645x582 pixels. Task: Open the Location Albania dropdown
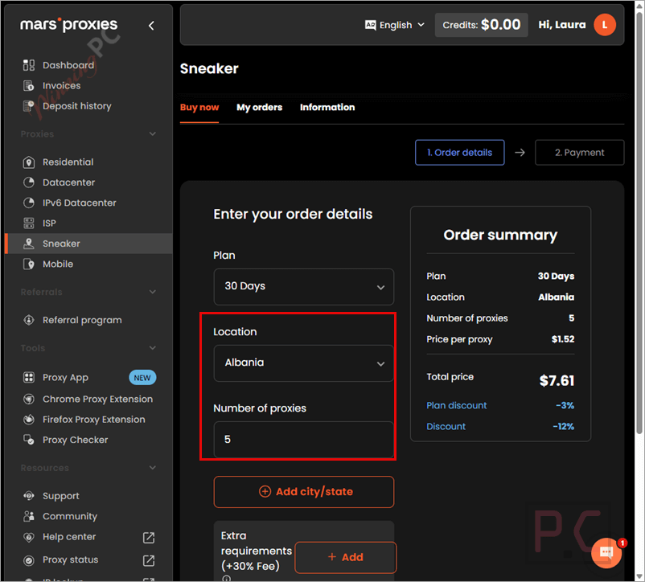tap(303, 363)
